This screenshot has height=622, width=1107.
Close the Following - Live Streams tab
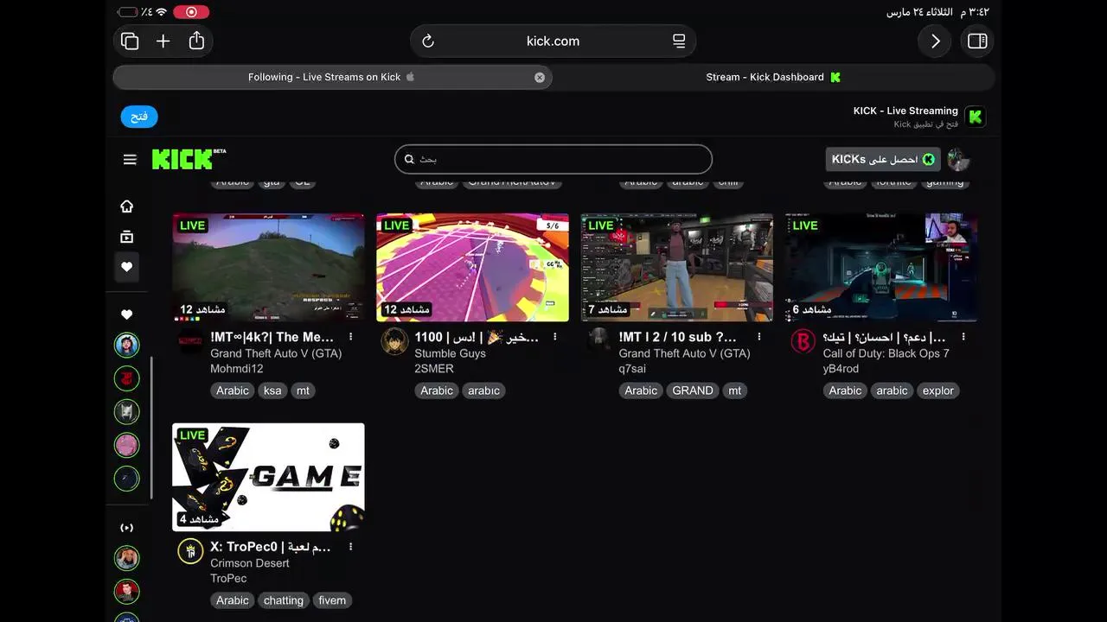tap(540, 77)
